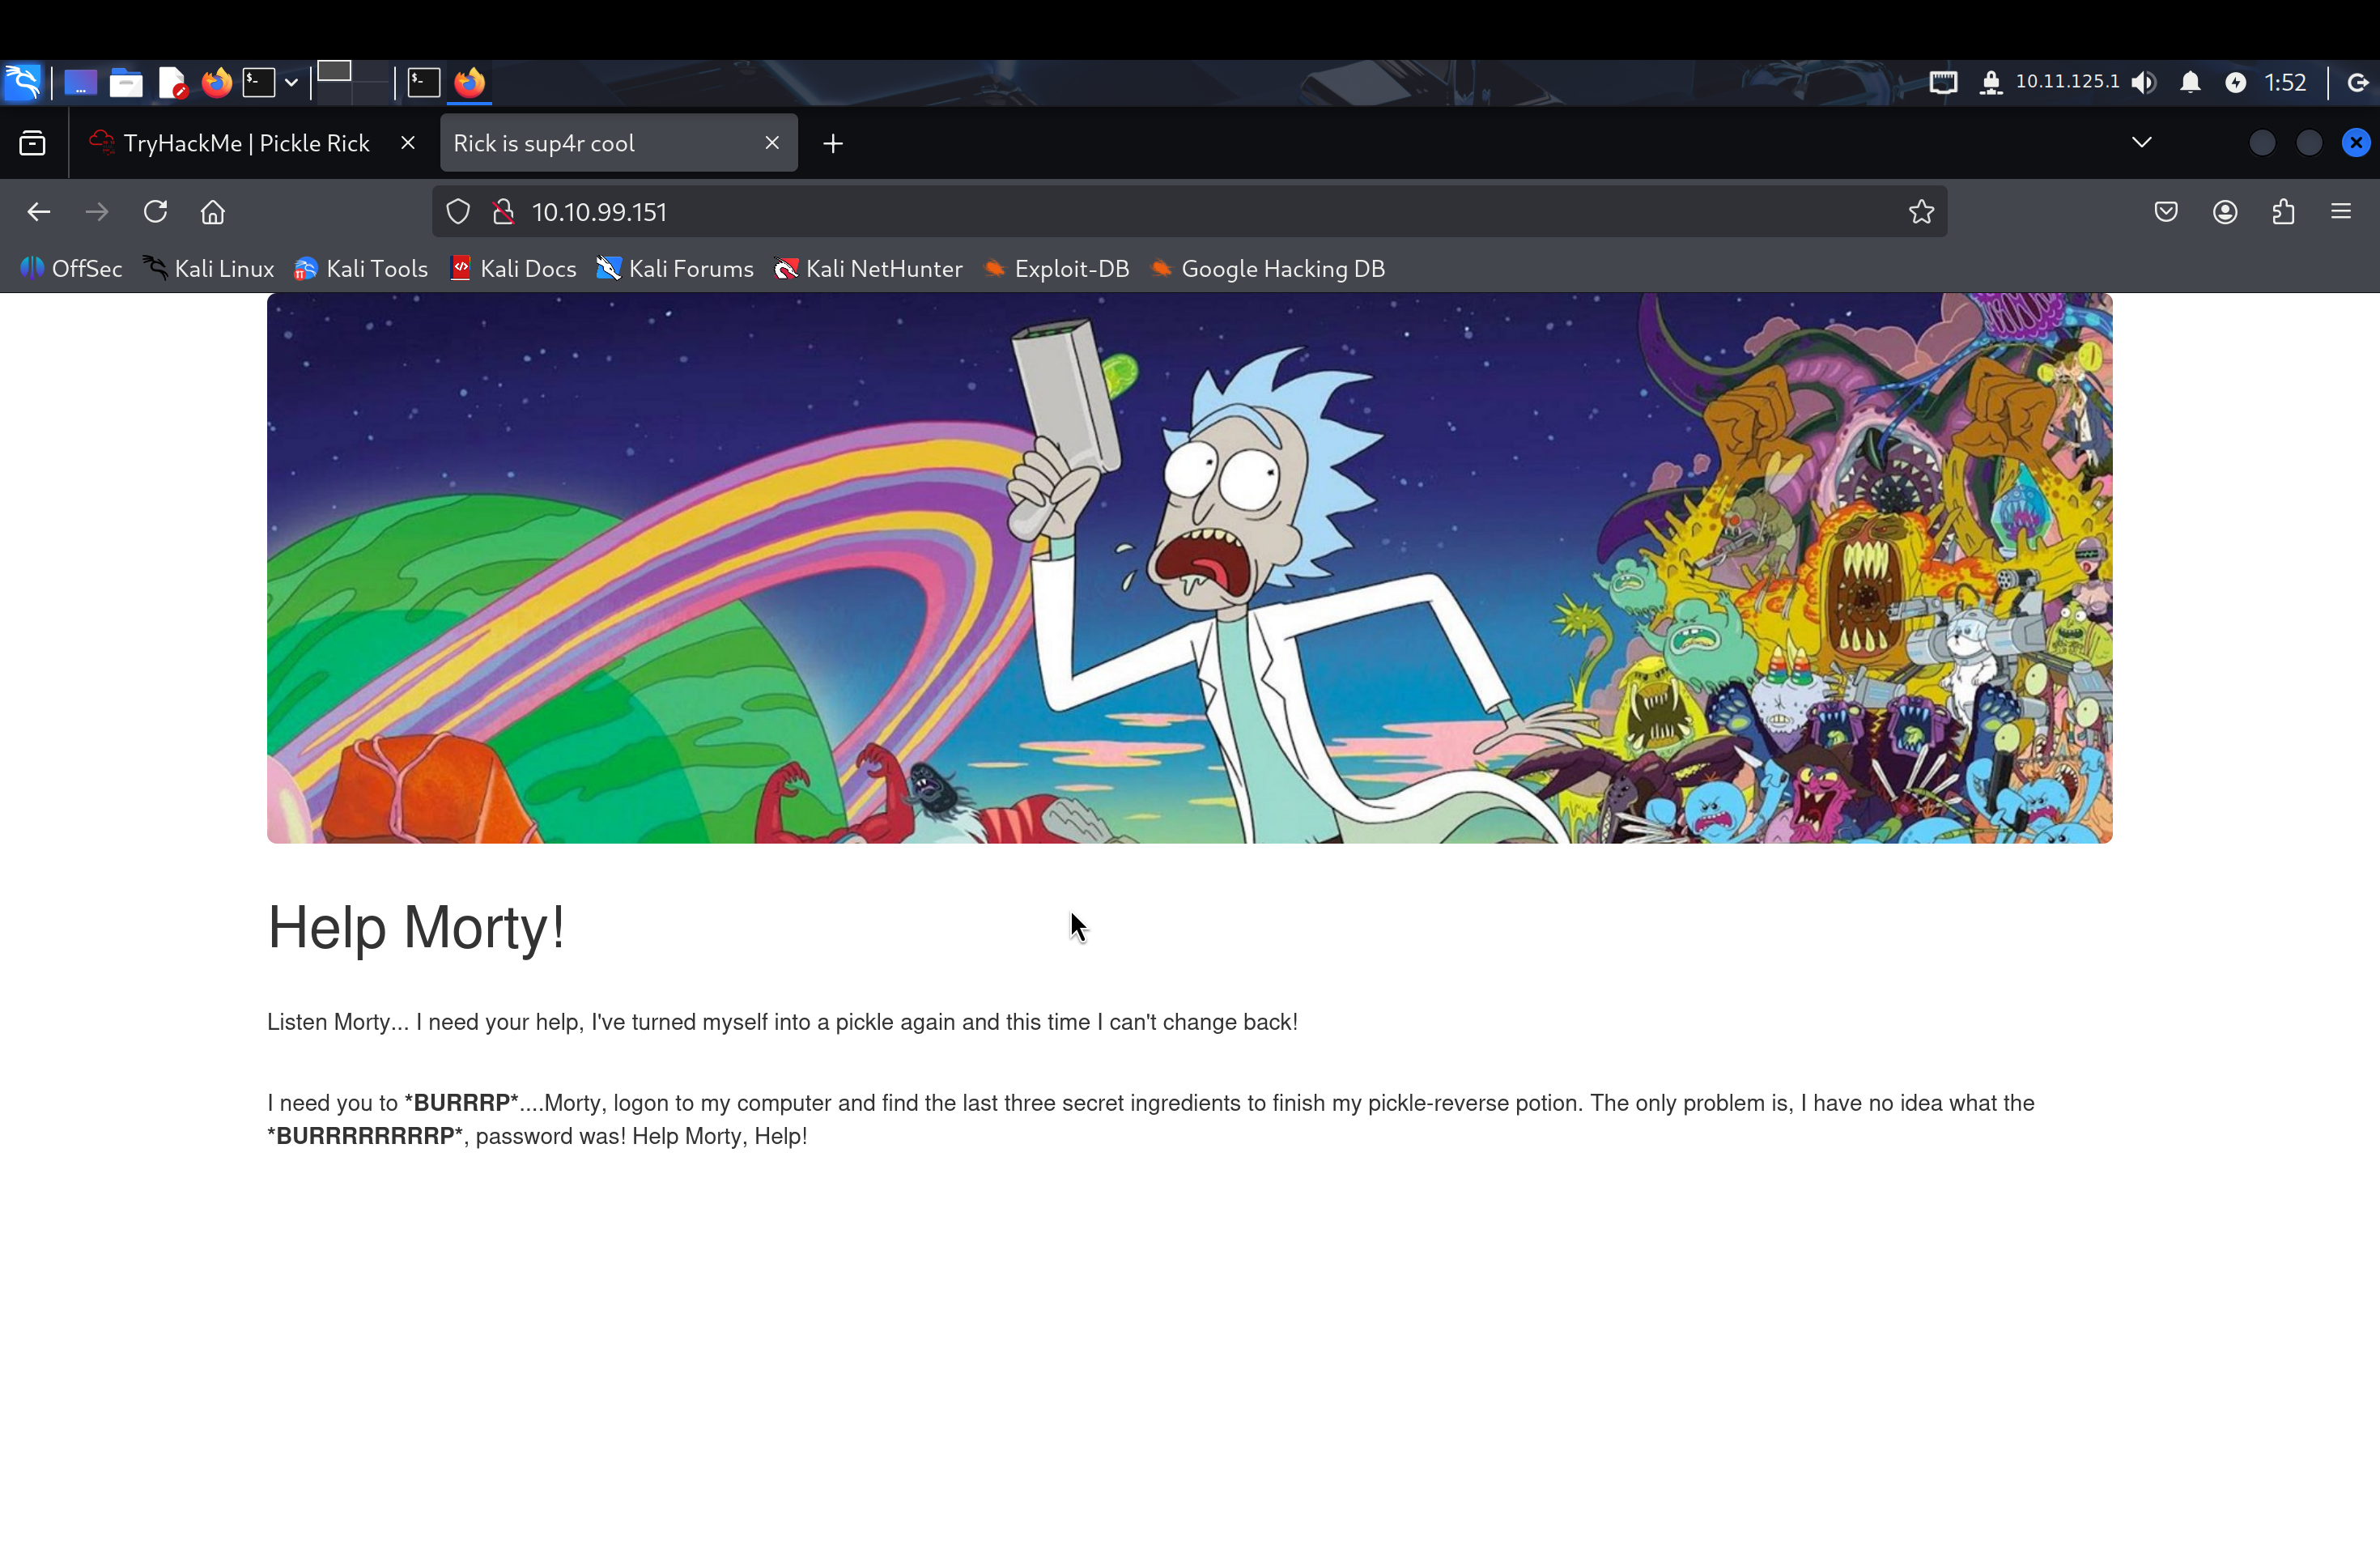This screenshot has width=2380, height=1548.
Task: Open the Save to Pocket button
Action: click(2166, 212)
